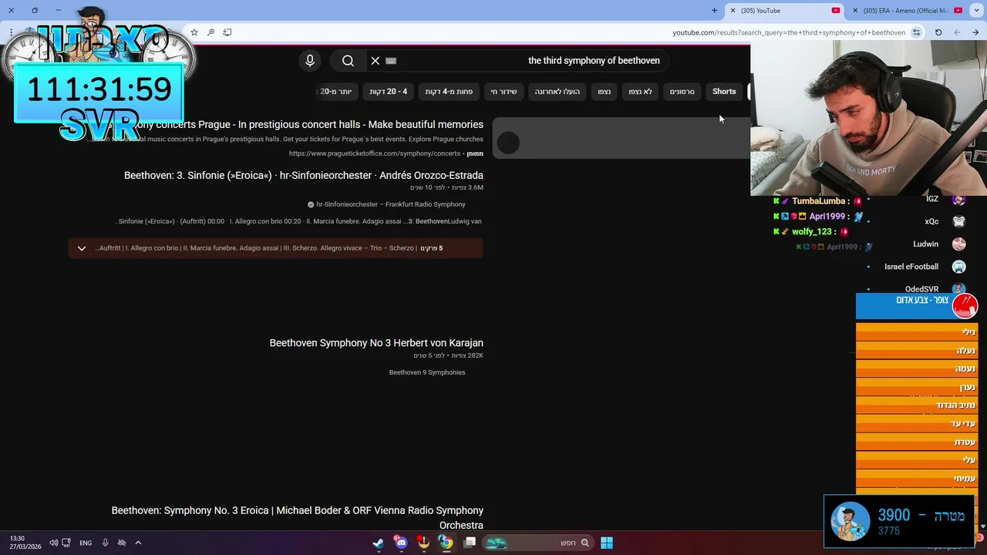Click the YouTube search magnifier button
Image resolution: width=987 pixels, height=555 pixels.
point(348,61)
